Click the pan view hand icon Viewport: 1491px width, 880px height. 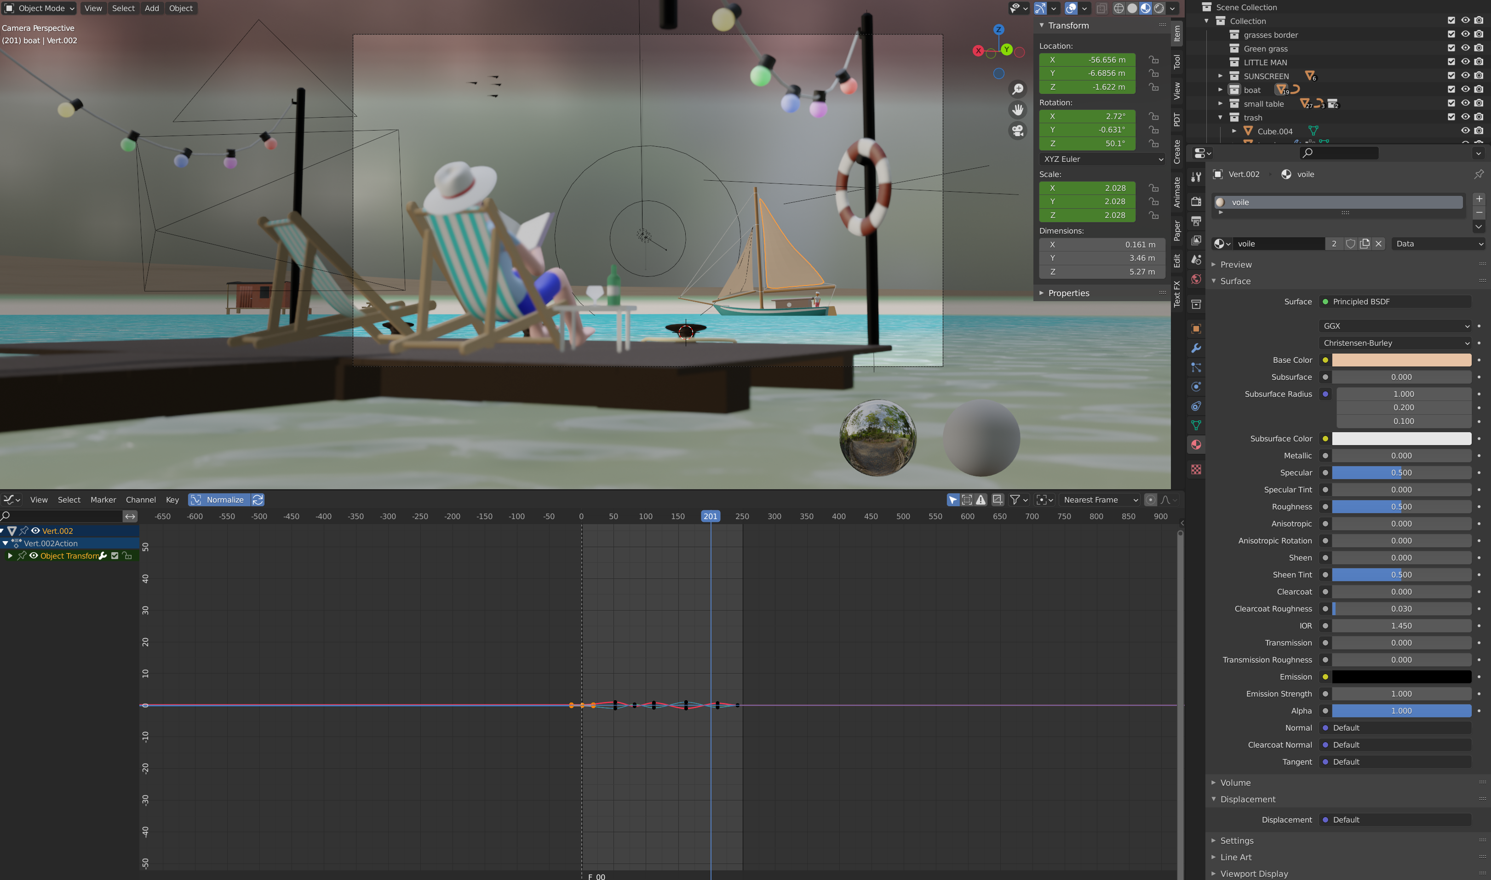(1018, 110)
